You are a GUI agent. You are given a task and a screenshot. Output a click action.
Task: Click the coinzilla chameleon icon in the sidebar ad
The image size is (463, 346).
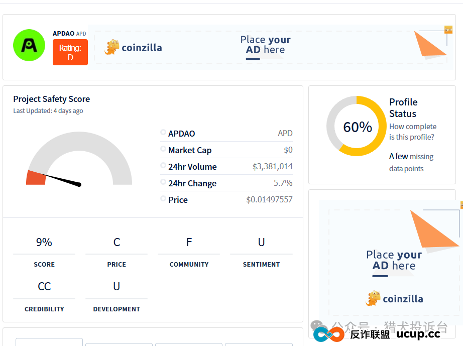pos(372,298)
